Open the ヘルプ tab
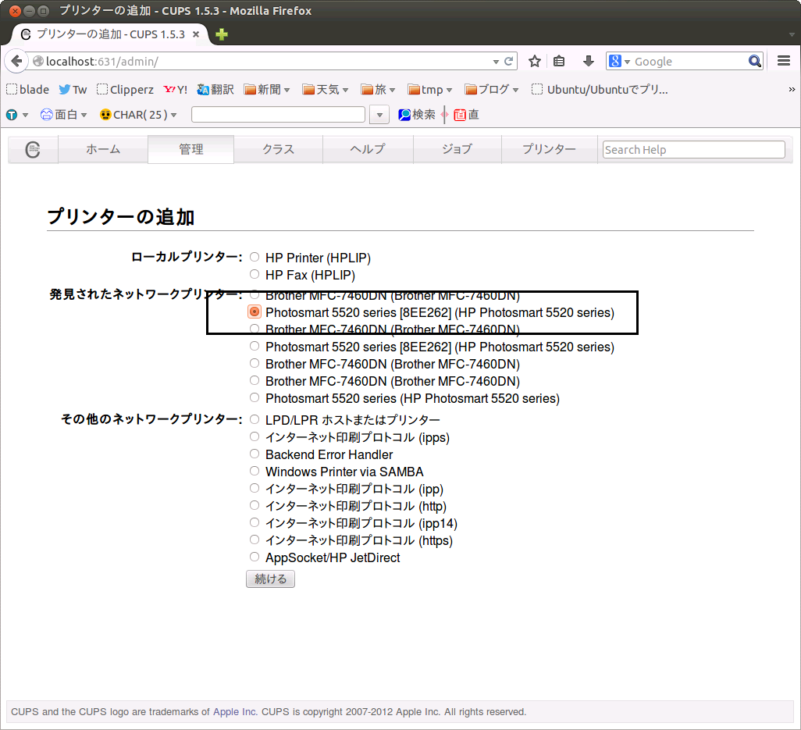The height and width of the screenshot is (730, 801). [368, 150]
